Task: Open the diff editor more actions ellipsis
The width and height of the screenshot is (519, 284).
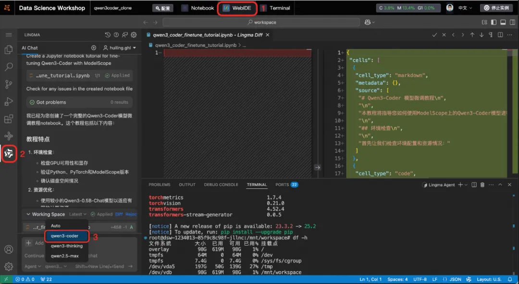Action: coord(509,35)
